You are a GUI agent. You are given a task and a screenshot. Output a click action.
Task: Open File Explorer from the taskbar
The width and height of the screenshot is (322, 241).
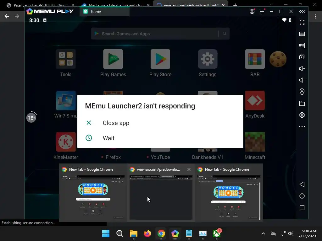133,233
